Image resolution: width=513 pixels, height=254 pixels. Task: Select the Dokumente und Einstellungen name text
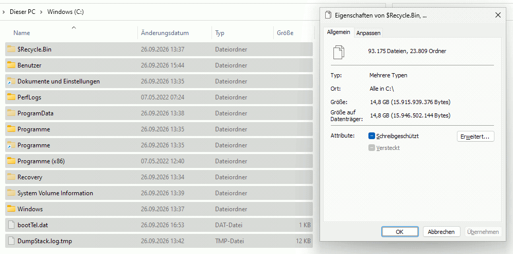pyautogui.click(x=59, y=81)
